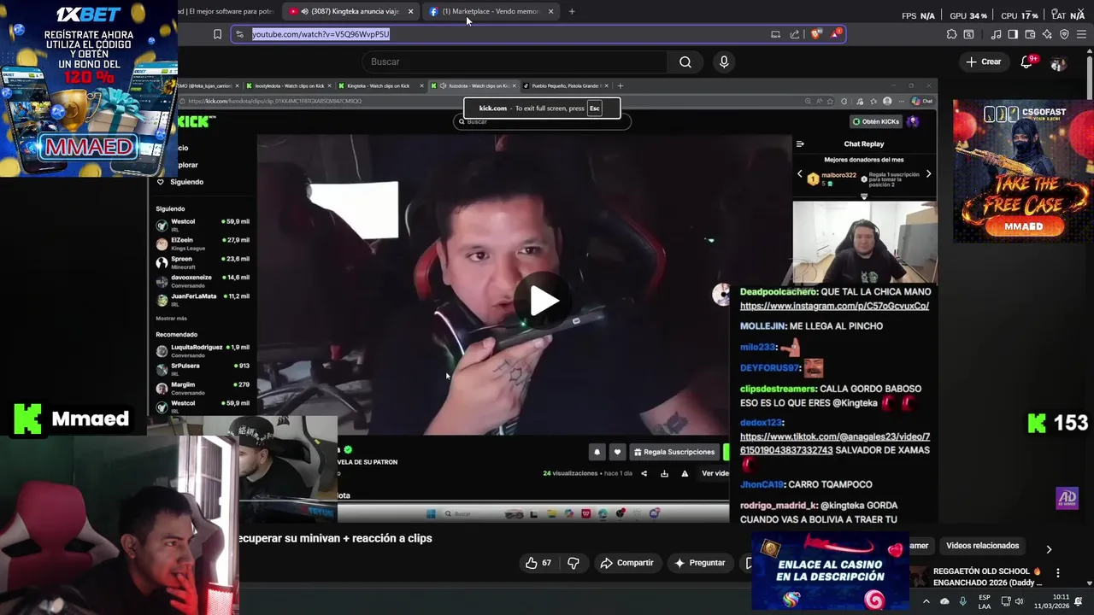Screen dimensions: 1094x615
Task: Click the Kick heart follow icon
Action: [x=617, y=452]
